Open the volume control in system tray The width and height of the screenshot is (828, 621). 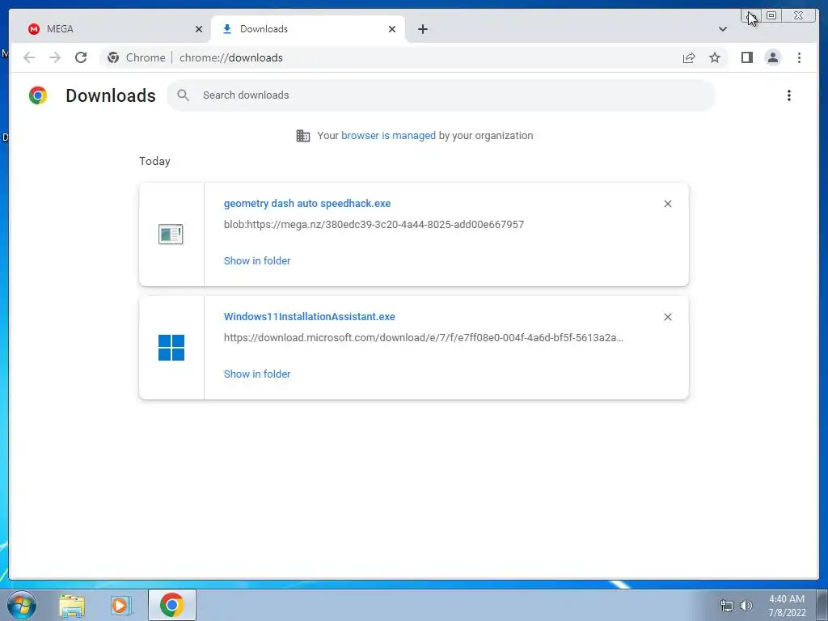tap(746, 606)
